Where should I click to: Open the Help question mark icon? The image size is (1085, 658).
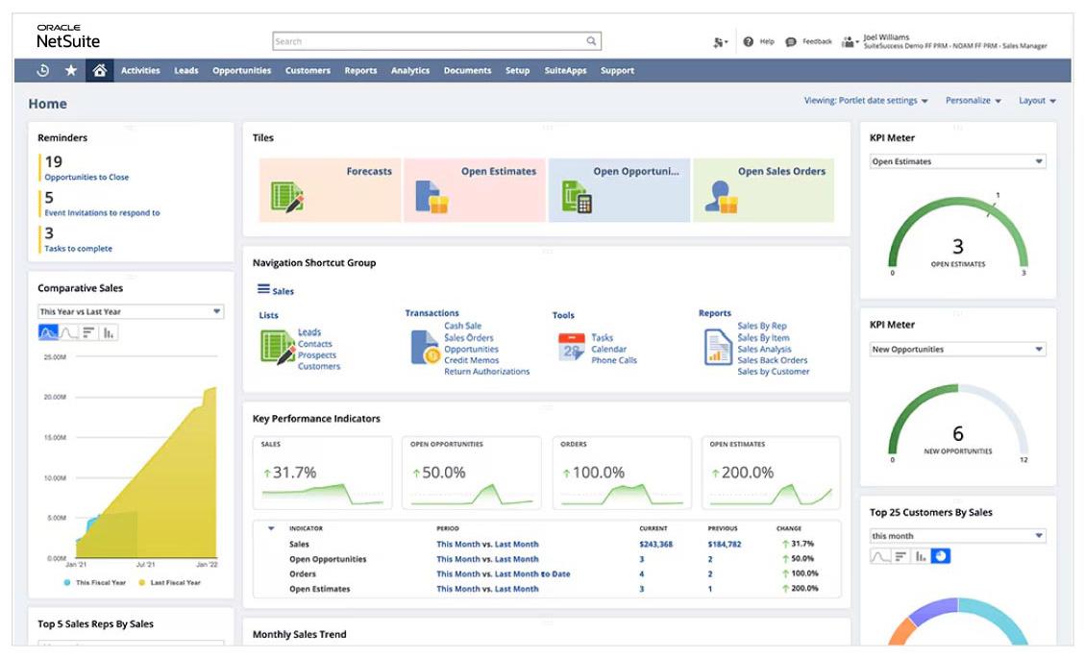(748, 41)
